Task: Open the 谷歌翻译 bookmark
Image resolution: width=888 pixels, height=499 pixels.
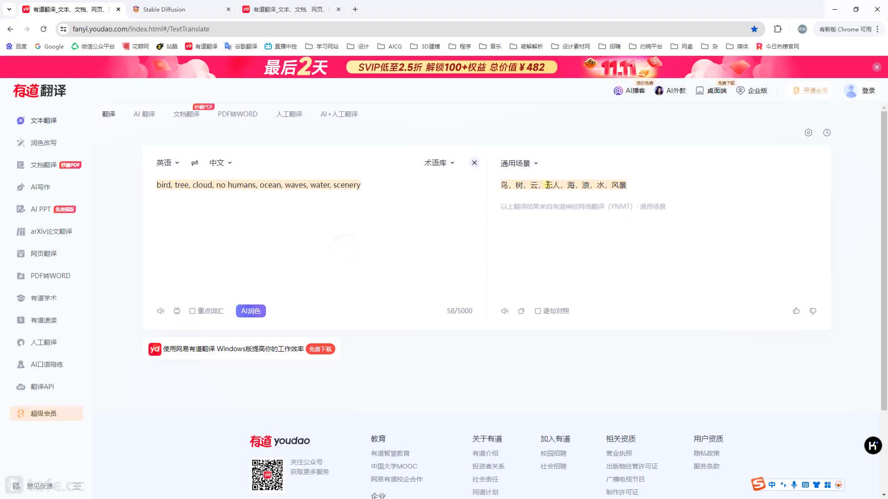Action: tap(241, 46)
